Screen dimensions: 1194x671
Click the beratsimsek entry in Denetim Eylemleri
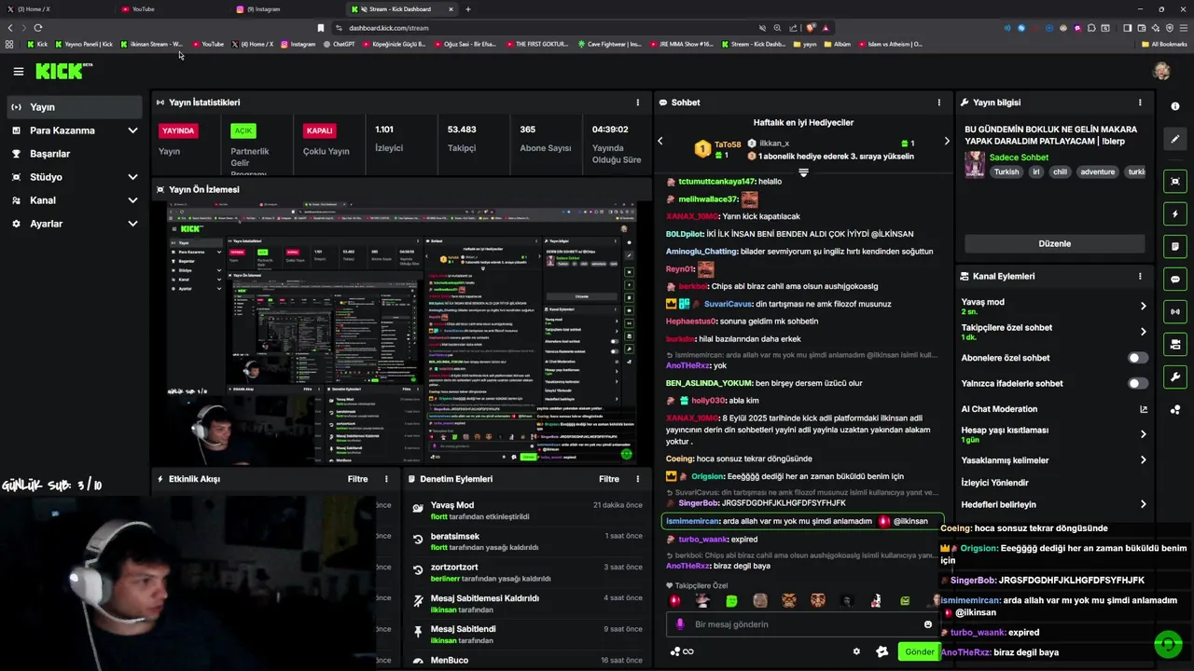tap(527, 541)
